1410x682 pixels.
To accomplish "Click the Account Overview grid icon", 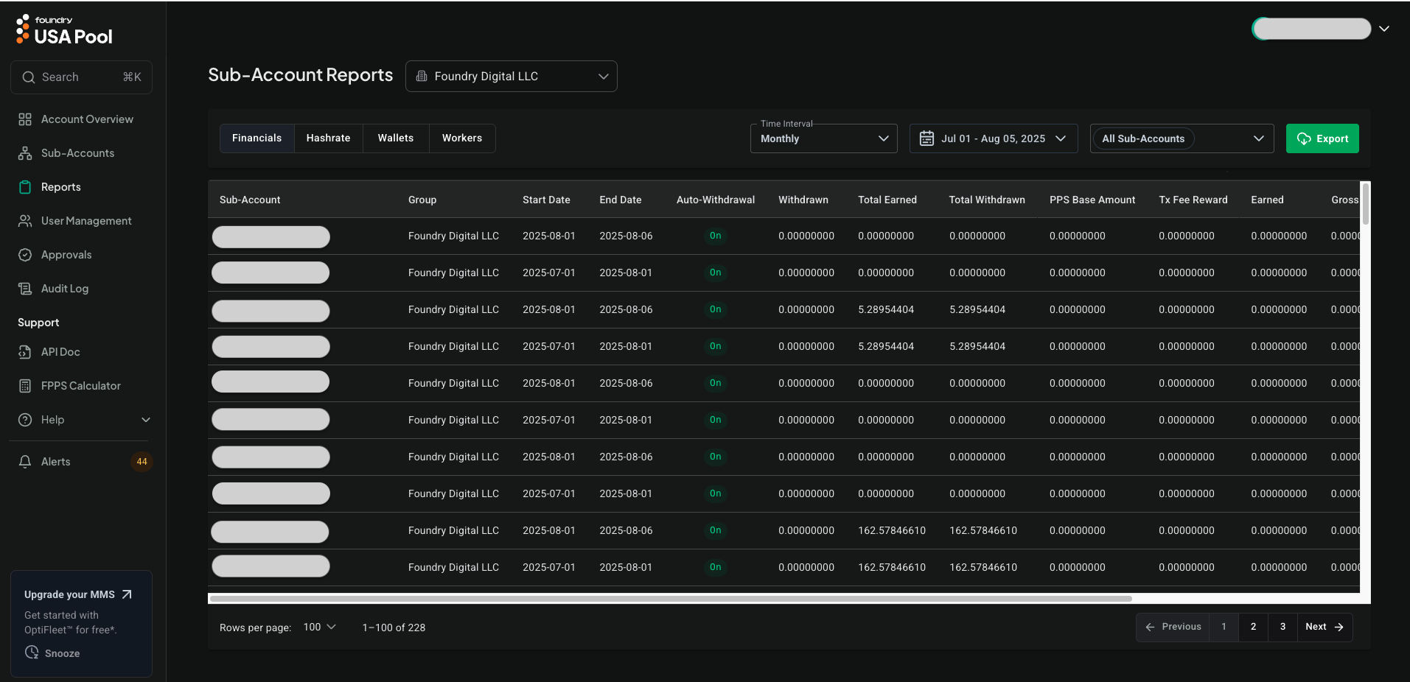I will 25,119.
